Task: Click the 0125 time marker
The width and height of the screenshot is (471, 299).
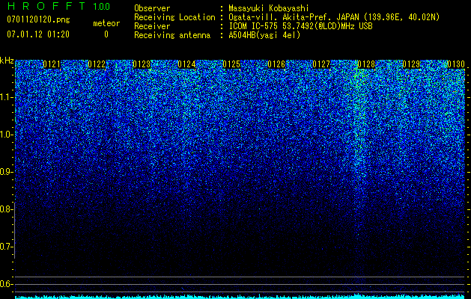Action: point(231,64)
